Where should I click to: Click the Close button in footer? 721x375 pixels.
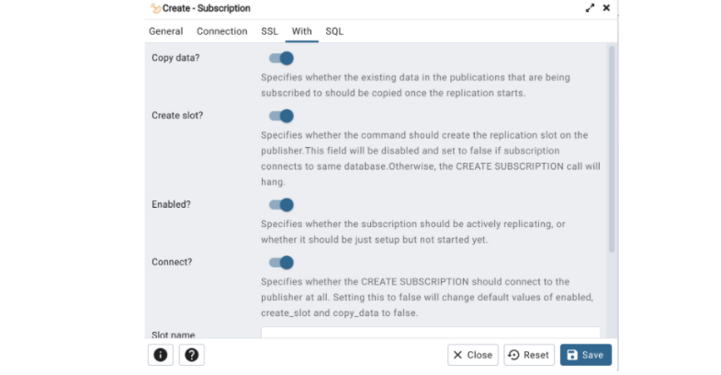(473, 355)
